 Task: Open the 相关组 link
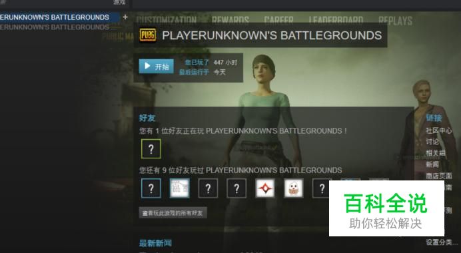[436, 153]
